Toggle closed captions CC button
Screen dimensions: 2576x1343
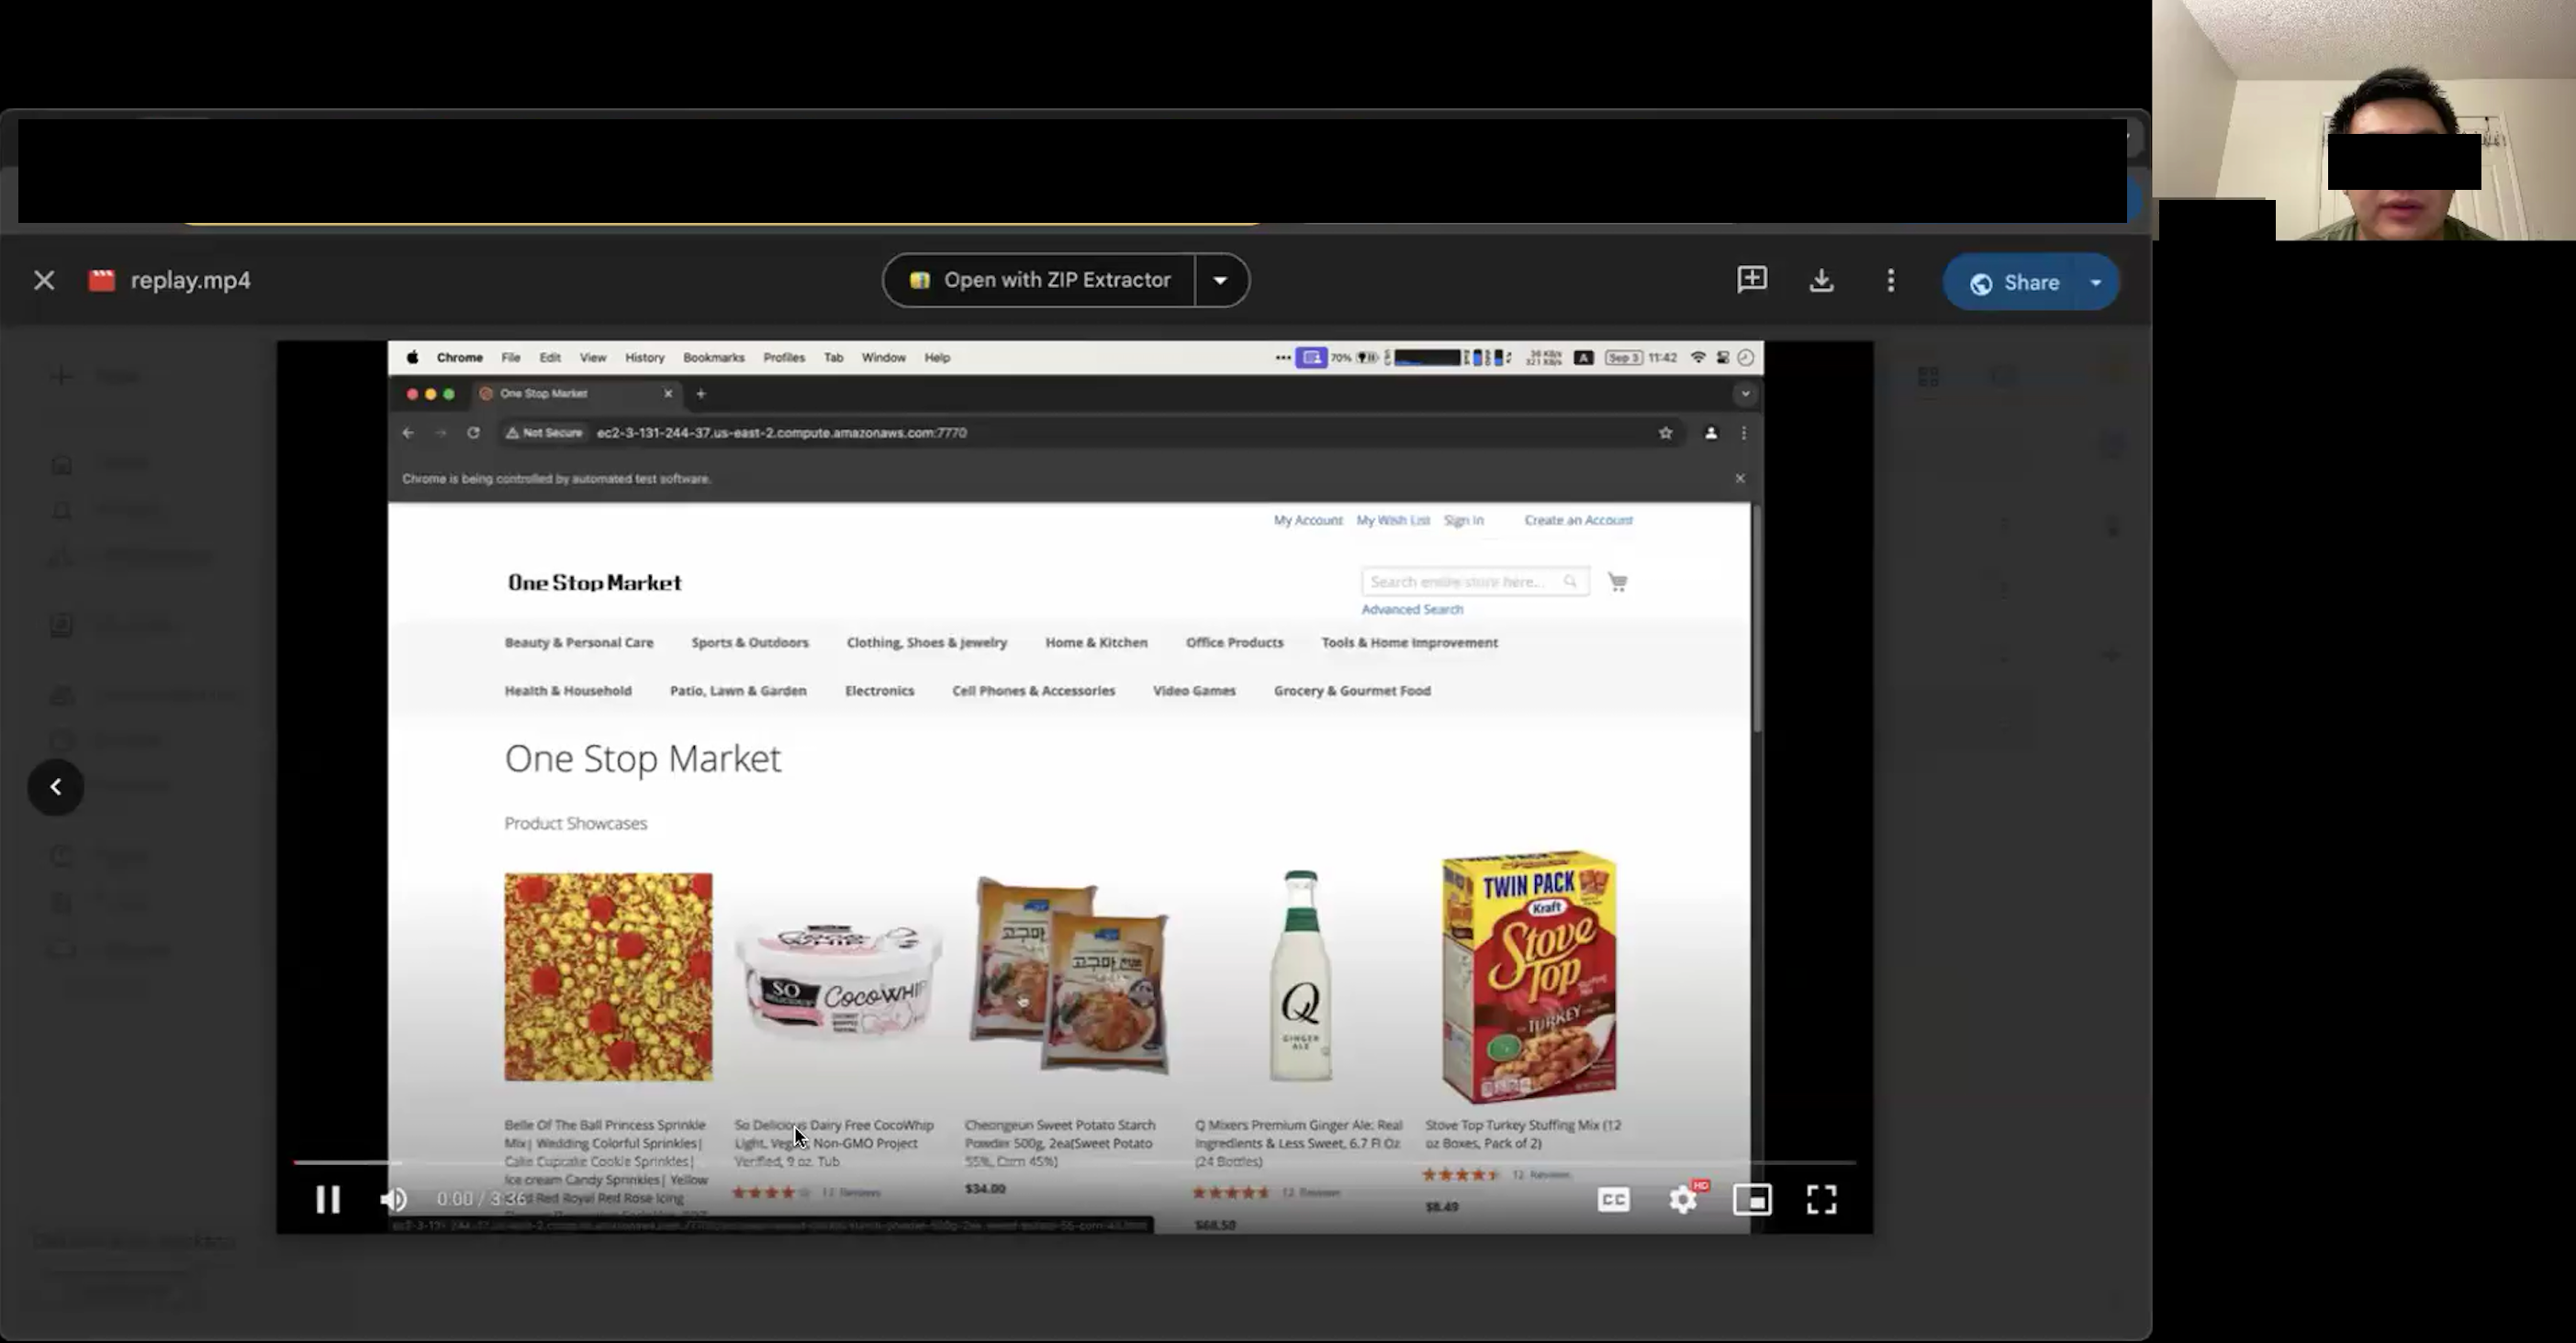(x=1613, y=1199)
